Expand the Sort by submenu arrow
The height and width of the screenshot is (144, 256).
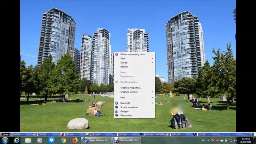pyautogui.click(x=152, y=62)
